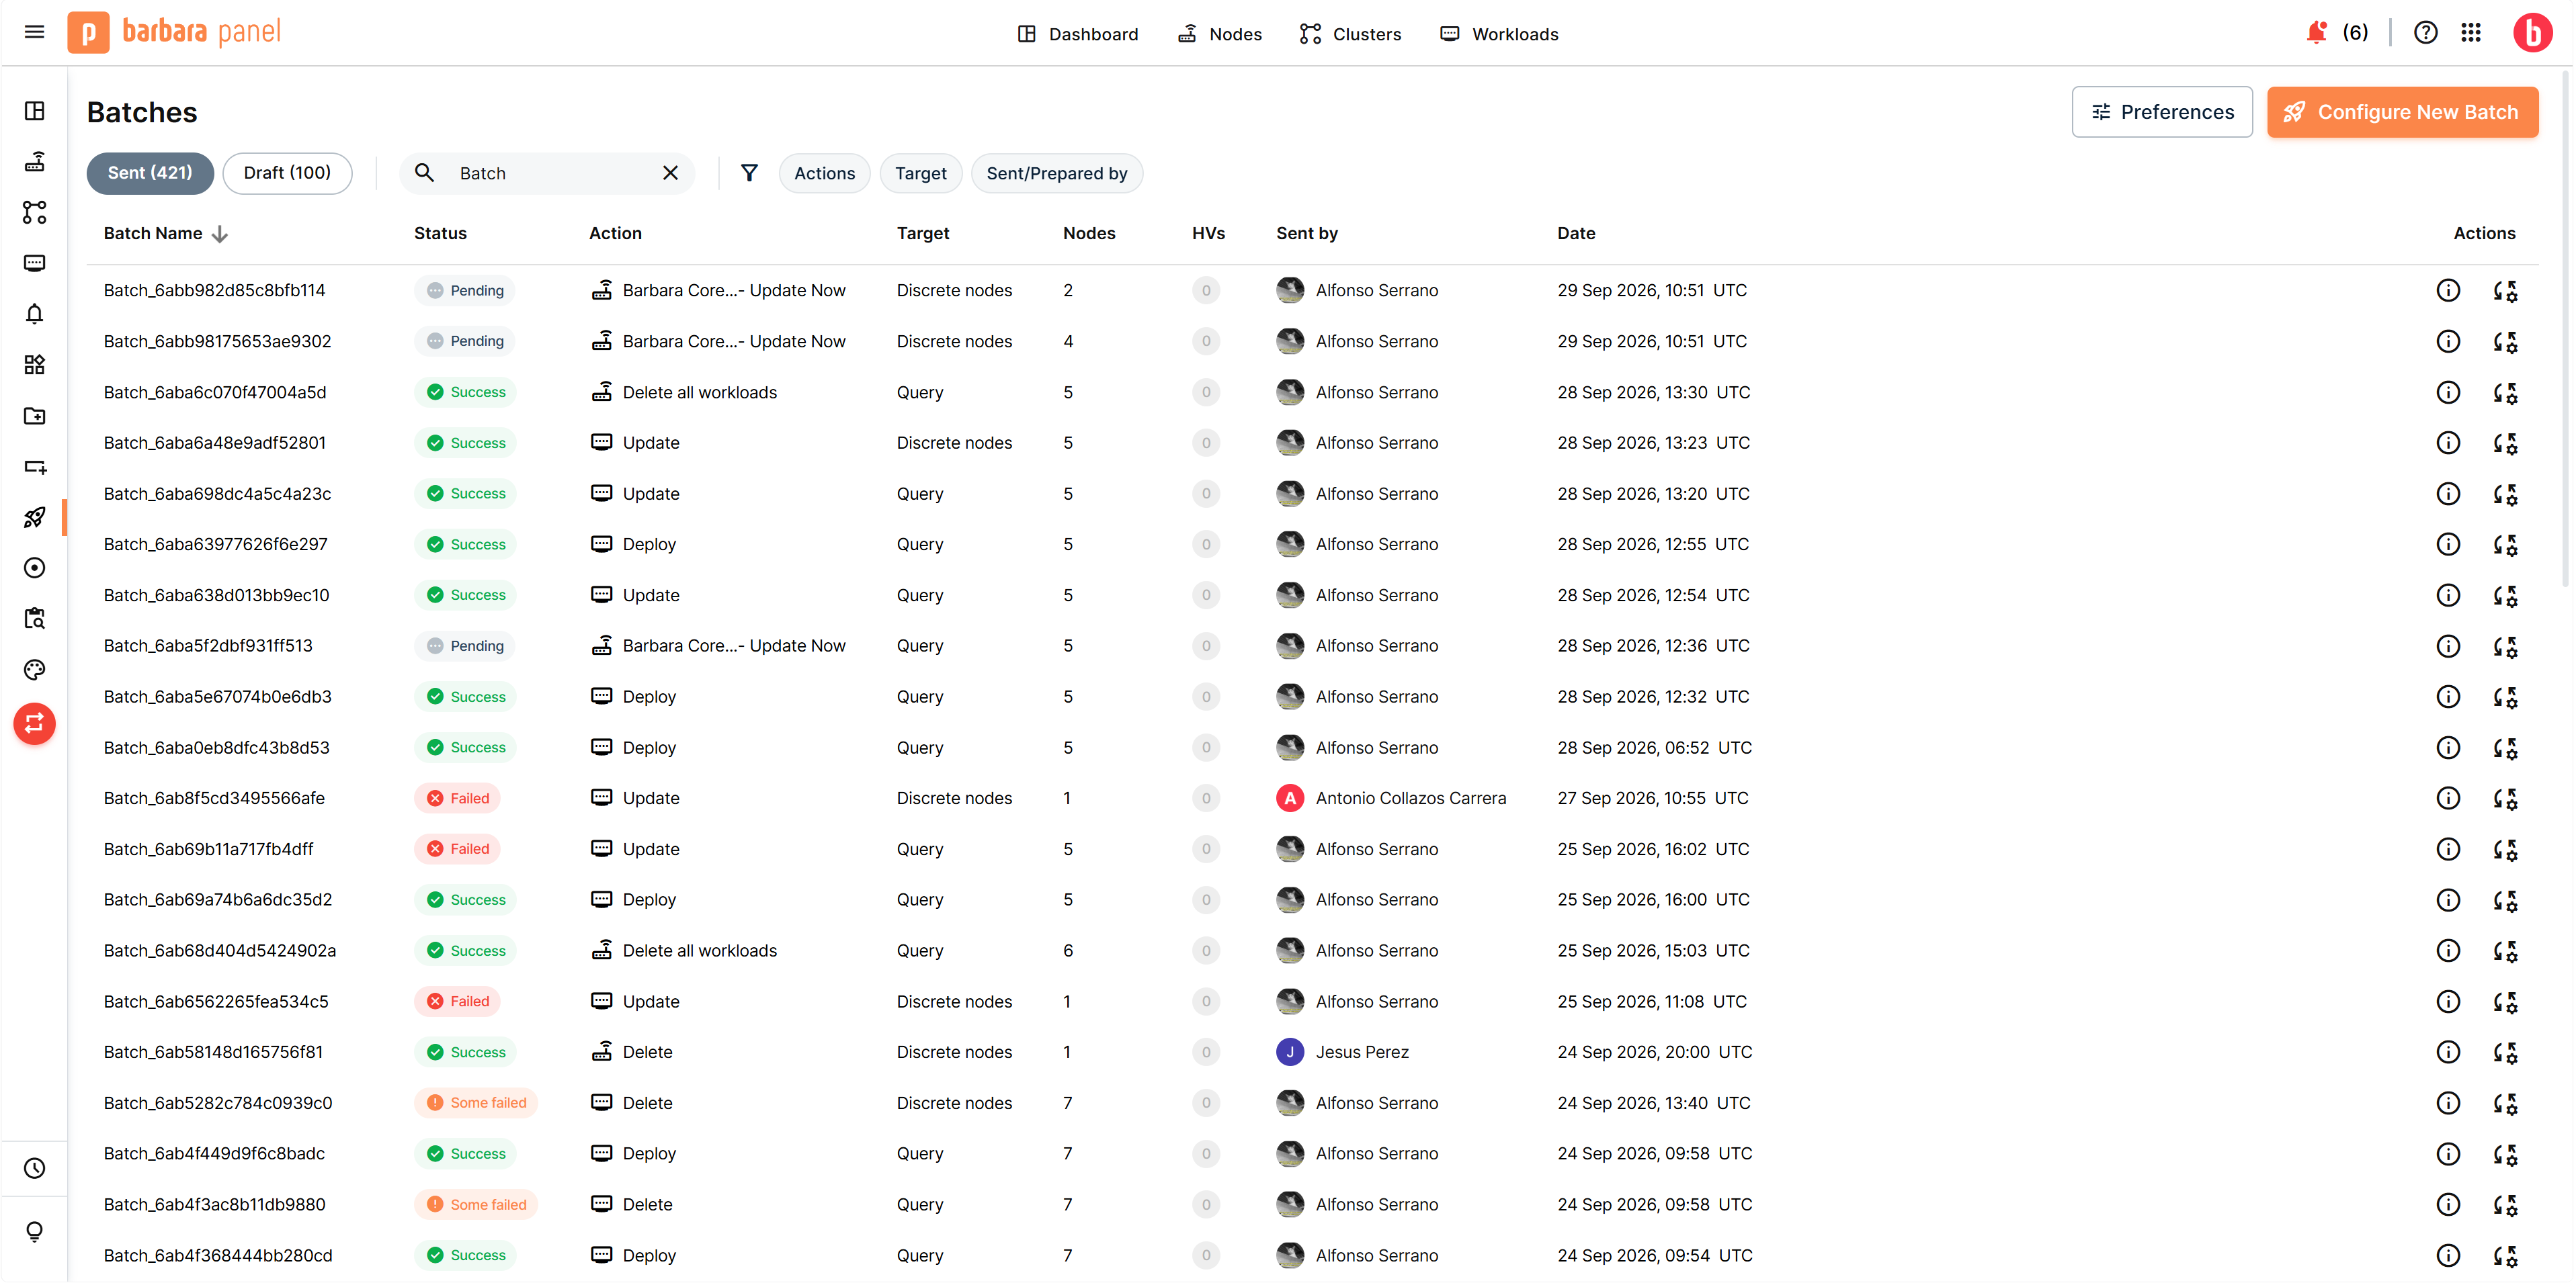
Task: Click Antonio Collazos Carrera sender name
Action: click(1410, 799)
